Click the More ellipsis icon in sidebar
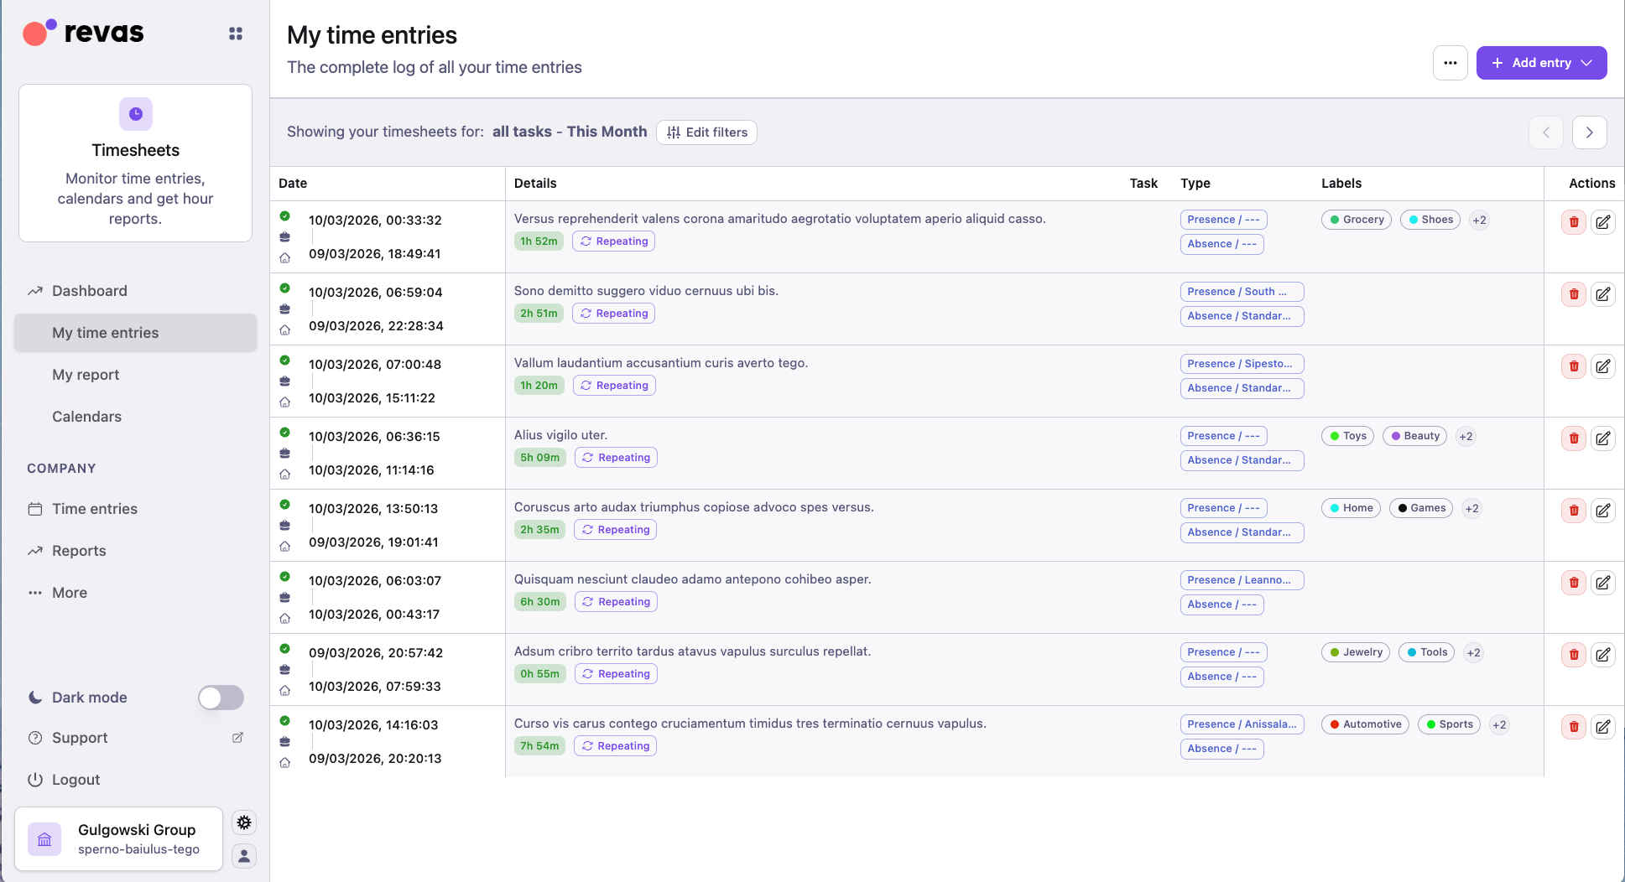This screenshot has height=882, width=1625. 34,593
